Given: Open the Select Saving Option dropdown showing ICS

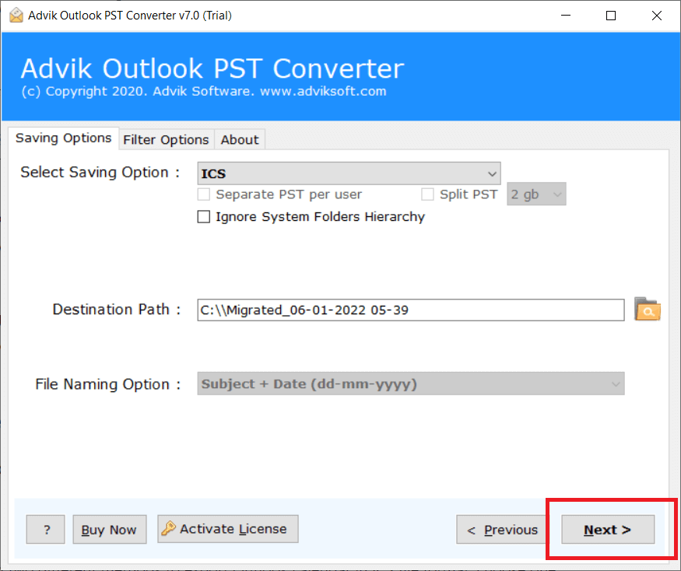Looking at the screenshot, I should (x=349, y=173).
